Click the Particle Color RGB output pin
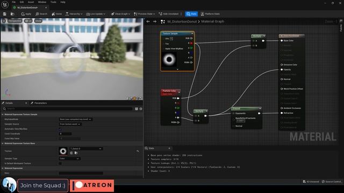 click(x=178, y=98)
